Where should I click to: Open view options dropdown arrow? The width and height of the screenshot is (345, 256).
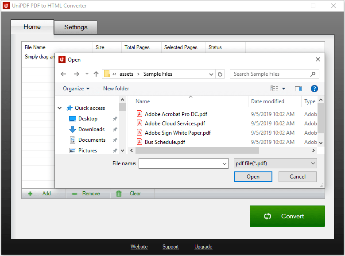coord(283,89)
